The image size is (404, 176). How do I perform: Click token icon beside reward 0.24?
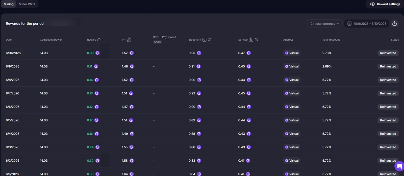(97, 147)
